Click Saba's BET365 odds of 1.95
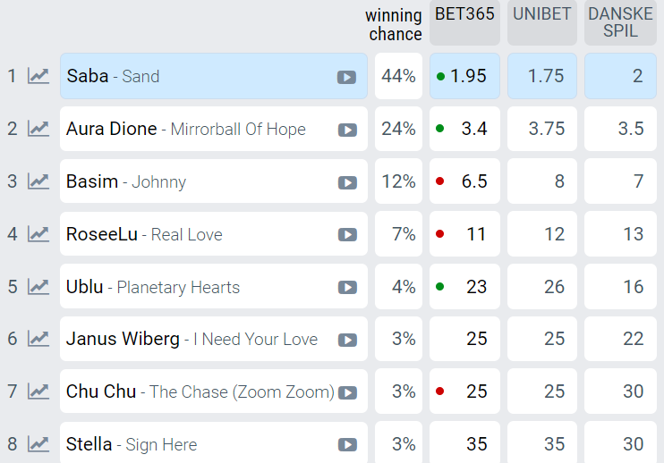Image resolution: width=664 pixels, height=463 pixels. click(x=464, y=76)
